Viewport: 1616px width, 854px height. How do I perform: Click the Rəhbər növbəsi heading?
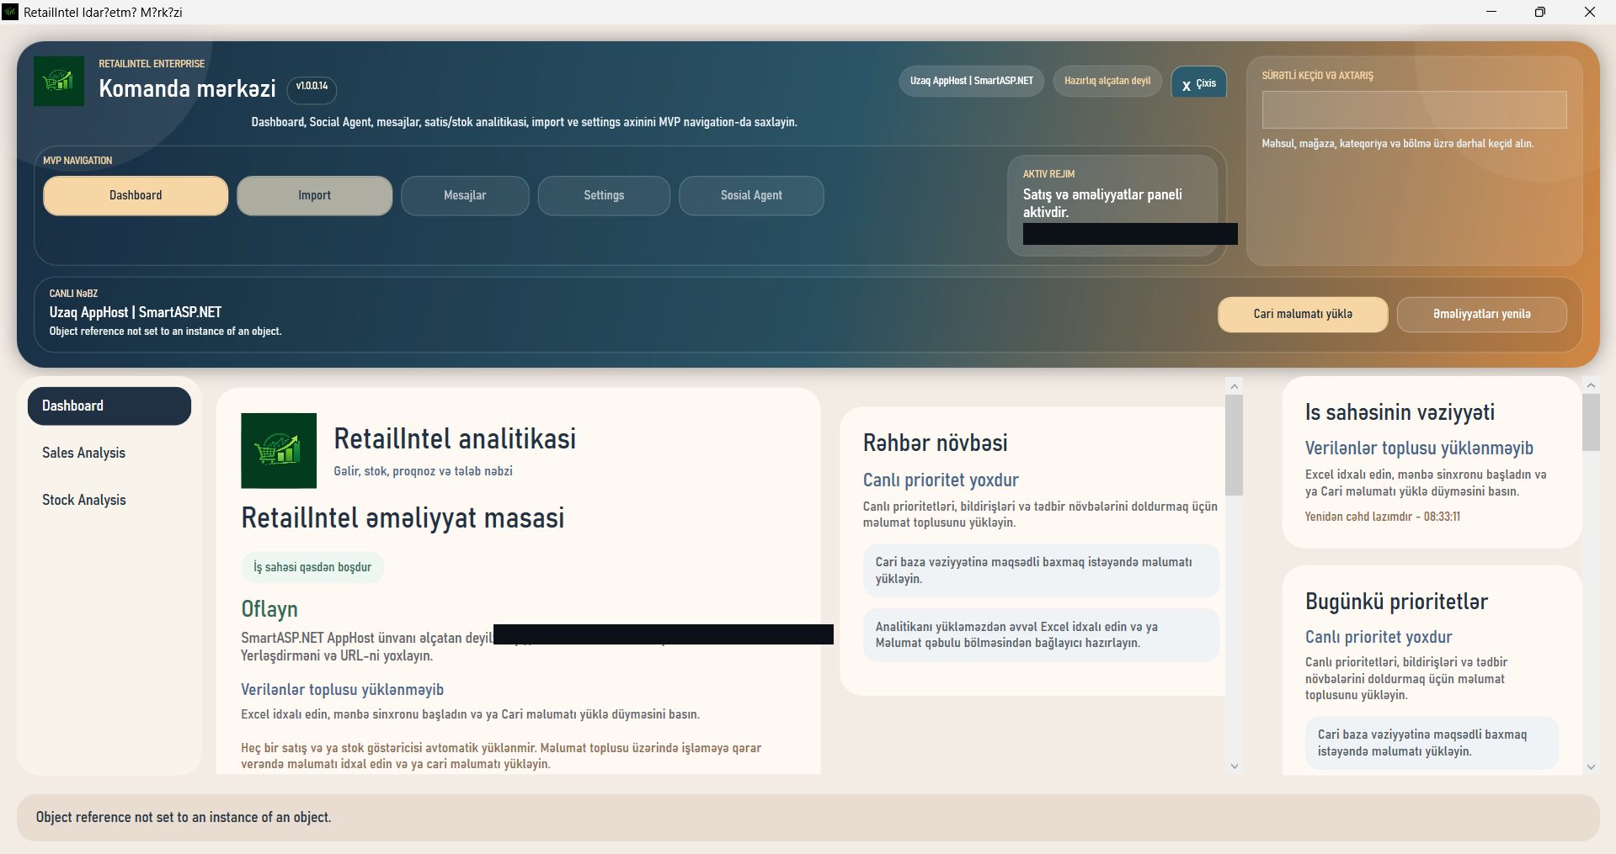[x=936, y=443]
